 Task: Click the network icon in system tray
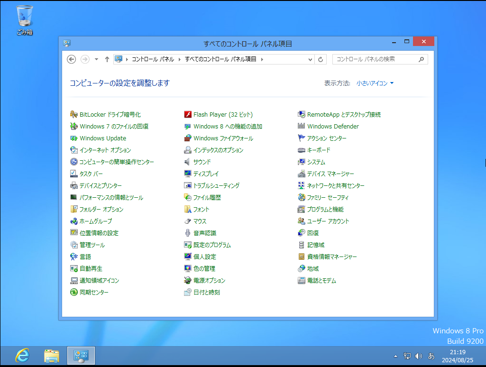(x=407, y=356)
